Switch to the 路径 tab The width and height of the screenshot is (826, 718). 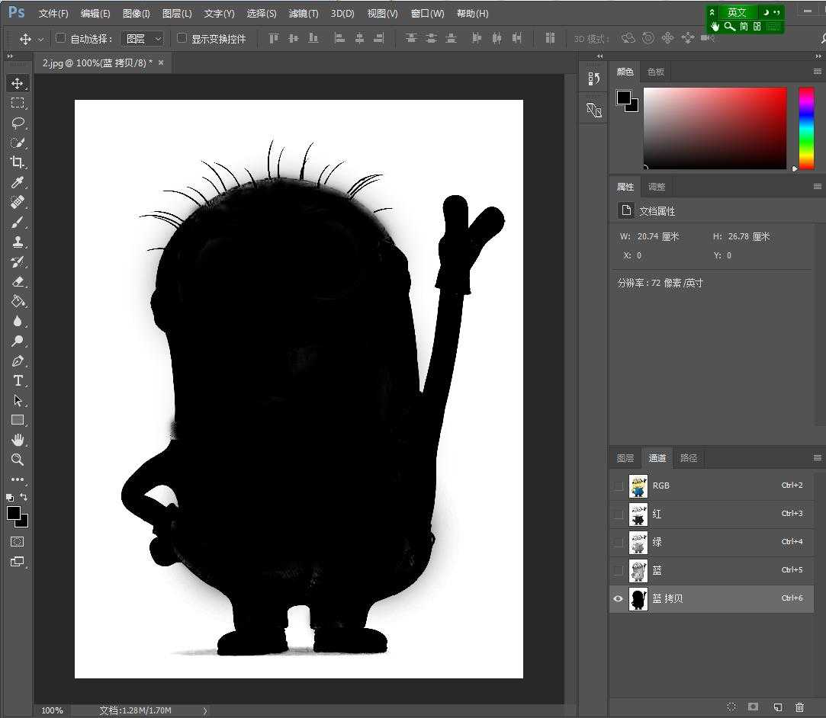(689, 458)
